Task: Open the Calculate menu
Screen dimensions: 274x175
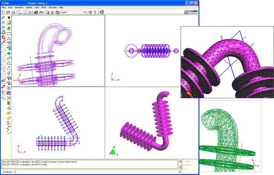Action: 53,7
